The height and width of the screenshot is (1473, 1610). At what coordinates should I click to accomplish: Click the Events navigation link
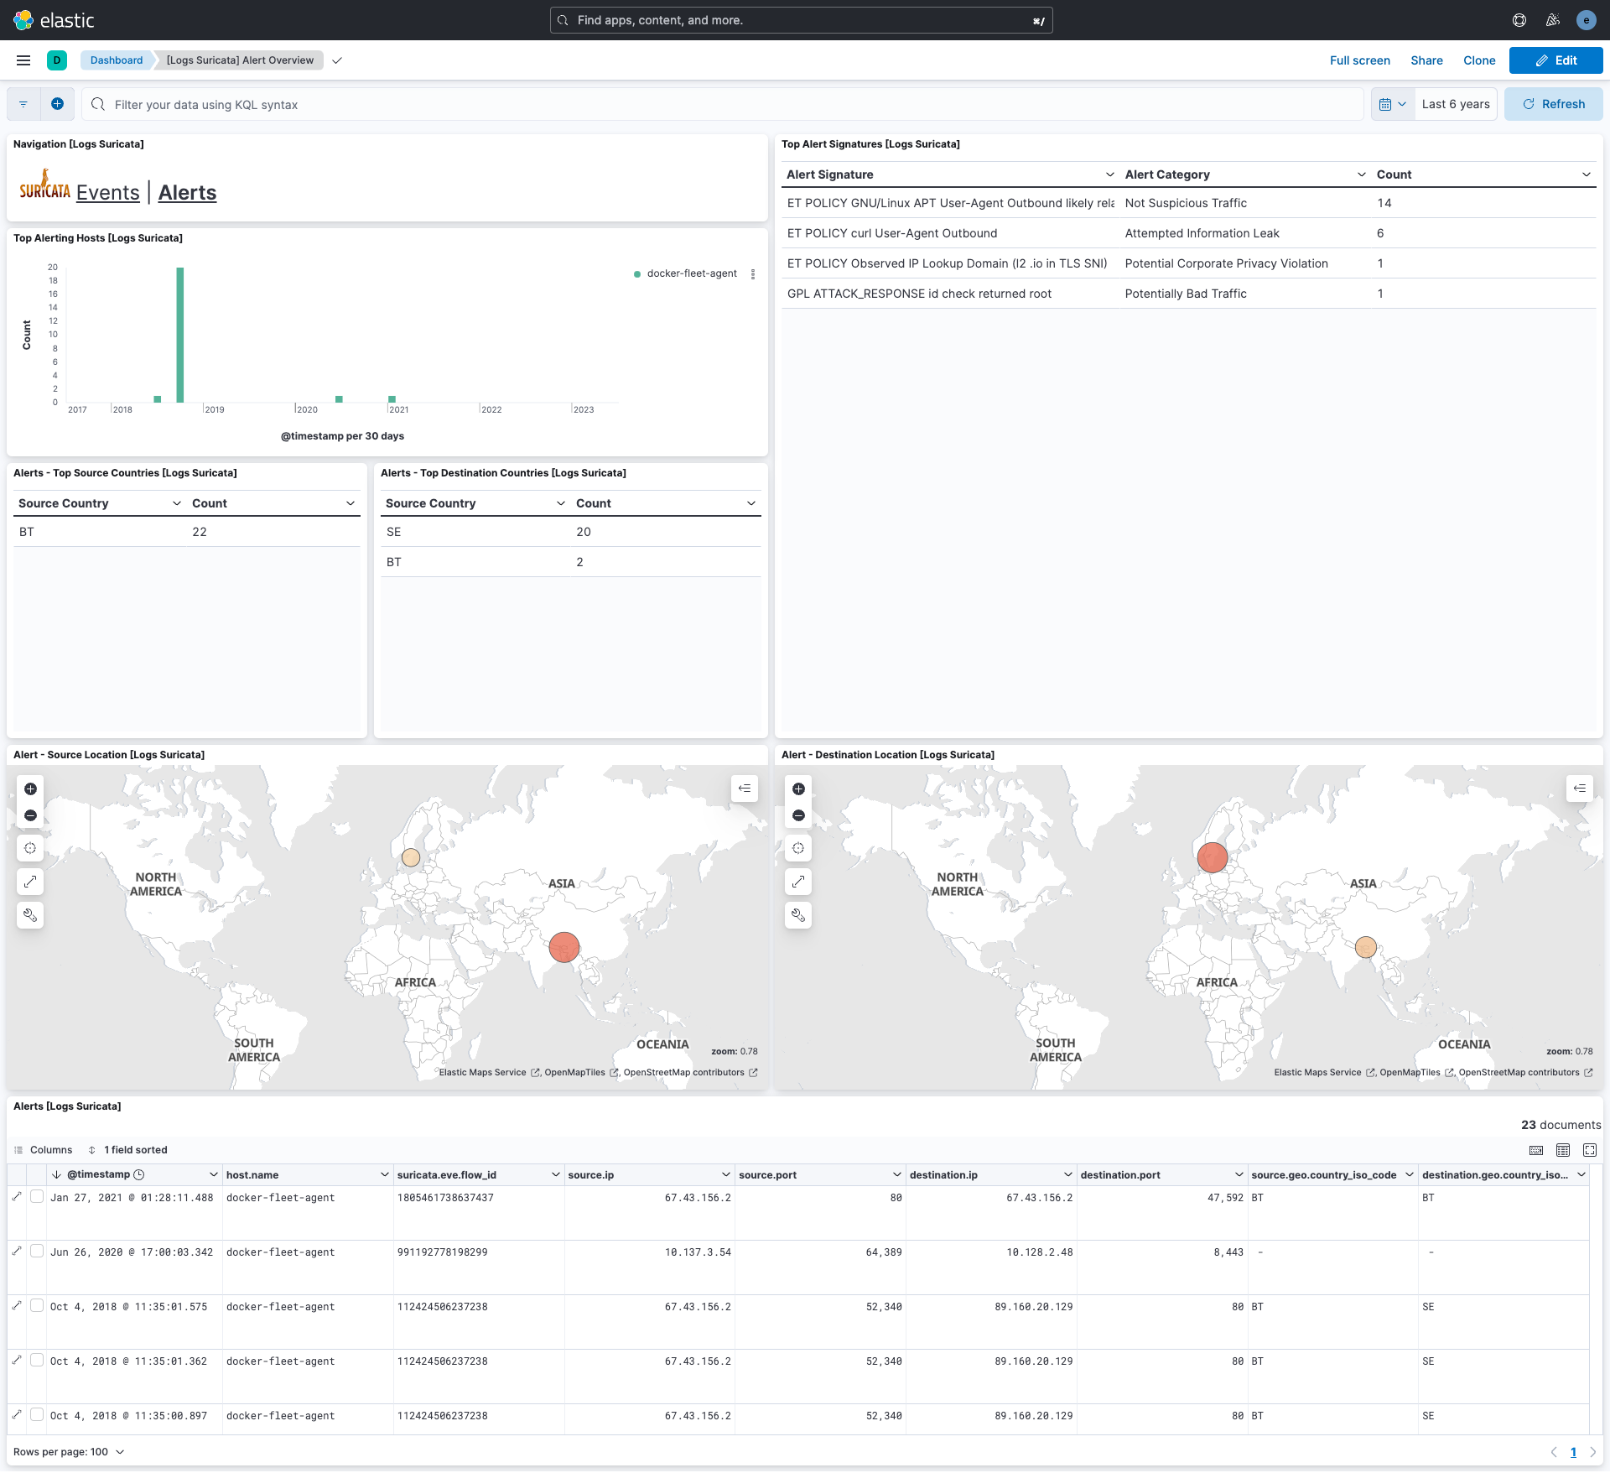pyautogui.click(x=107, y=192)
